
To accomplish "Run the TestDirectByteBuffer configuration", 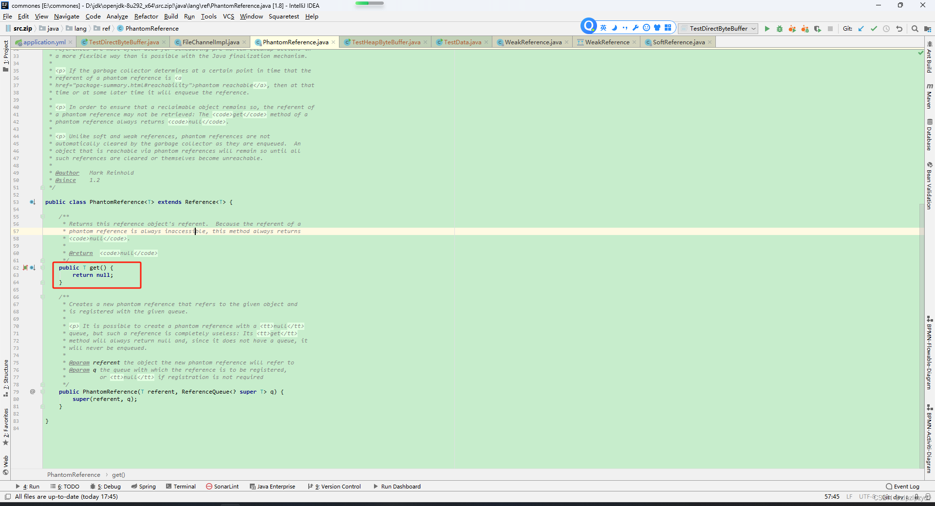I will [x=767, y=29].
